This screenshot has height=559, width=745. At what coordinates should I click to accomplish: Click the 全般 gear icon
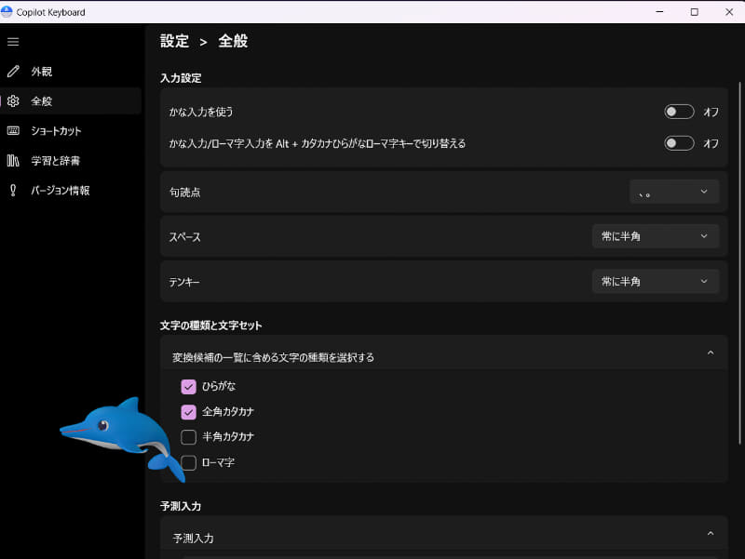click(x=13, y=100)
